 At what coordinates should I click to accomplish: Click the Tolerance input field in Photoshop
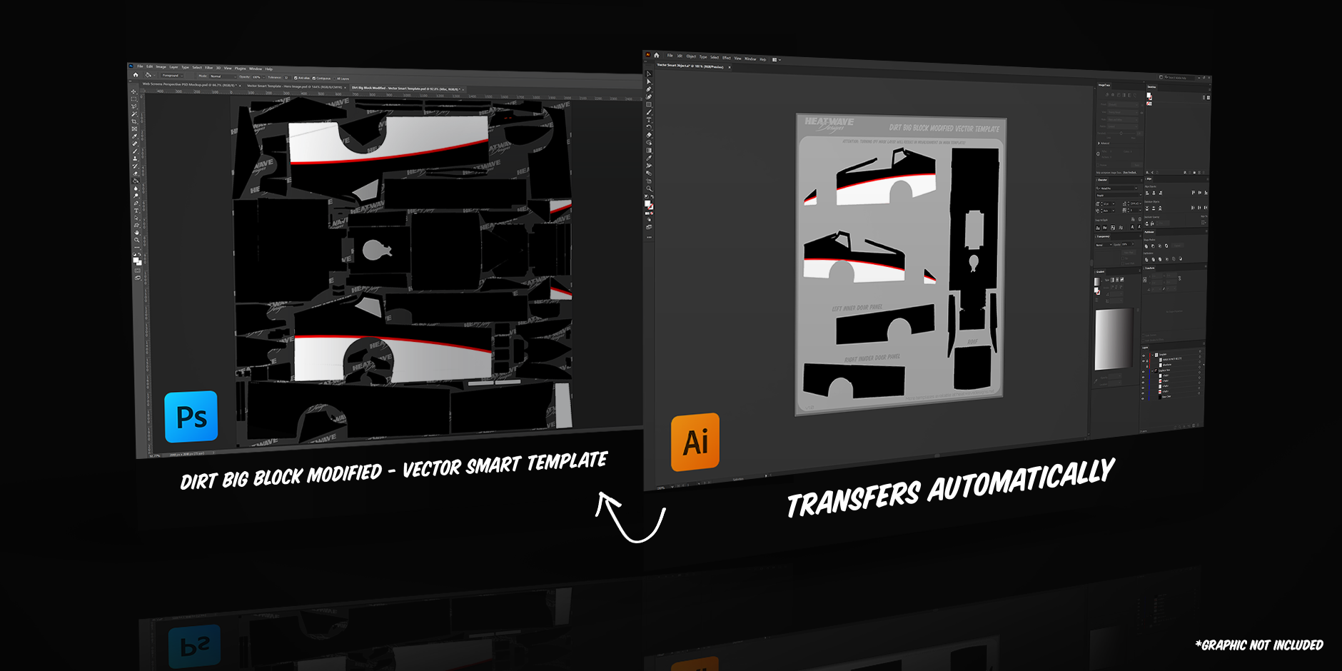[286, 77]
